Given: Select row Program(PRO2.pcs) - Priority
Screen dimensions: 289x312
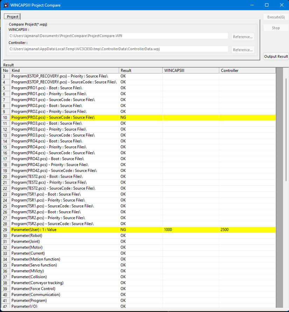Looking at the screenshot, I should tap(138, 112).
